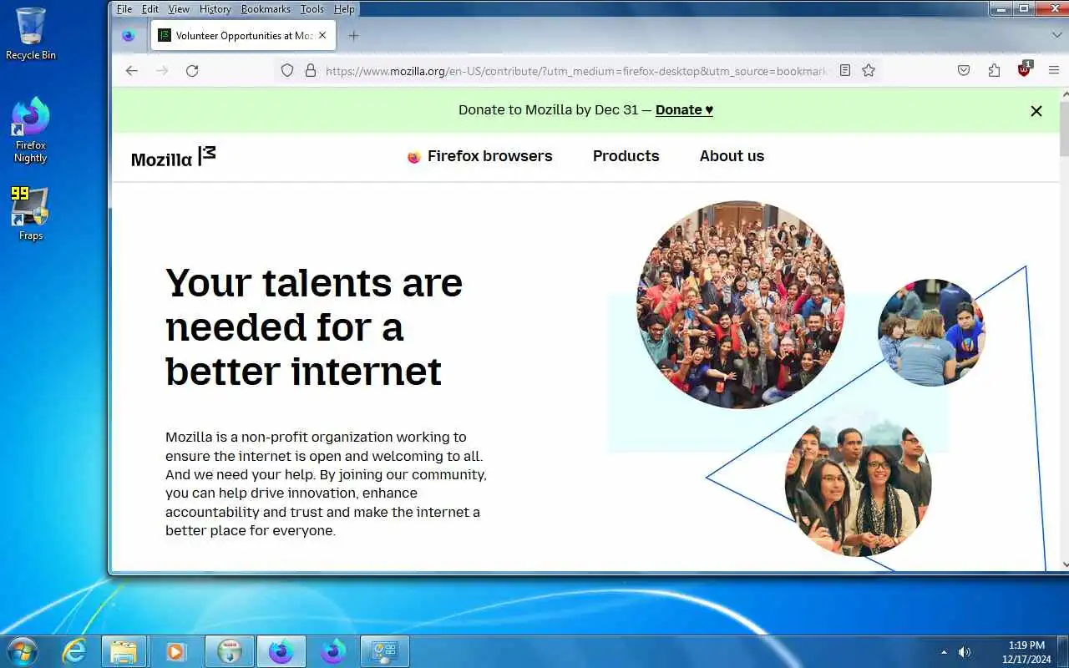This screenshot has width=1069, height=668.
Task: Launch Internet Explorer from taskbar
Action: (73, 651)
